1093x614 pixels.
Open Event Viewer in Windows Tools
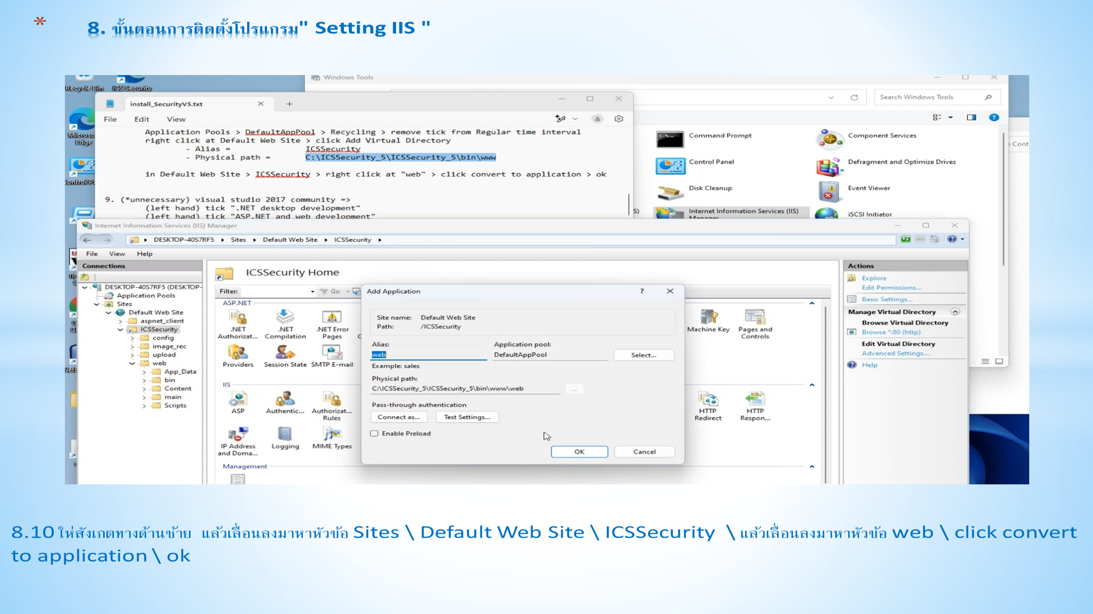point(853,190)
